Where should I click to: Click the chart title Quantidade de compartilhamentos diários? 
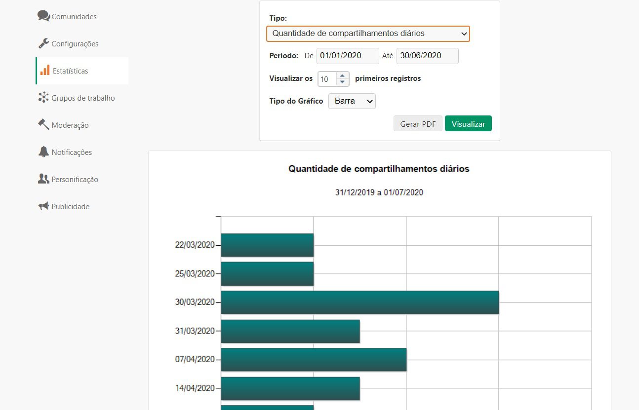pos(378,169)
